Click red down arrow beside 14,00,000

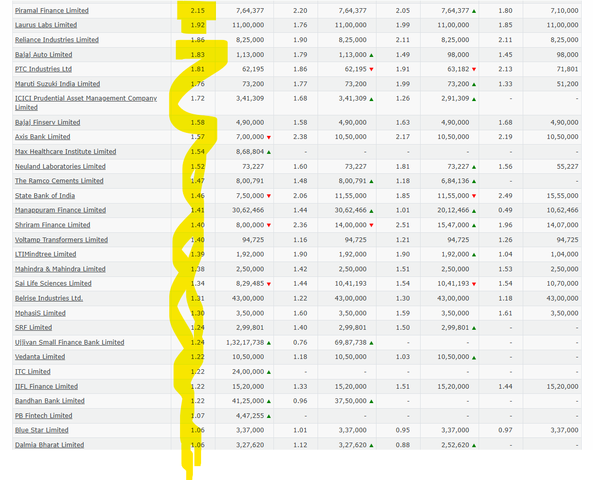pyautogui.click(x=371, y=225)
